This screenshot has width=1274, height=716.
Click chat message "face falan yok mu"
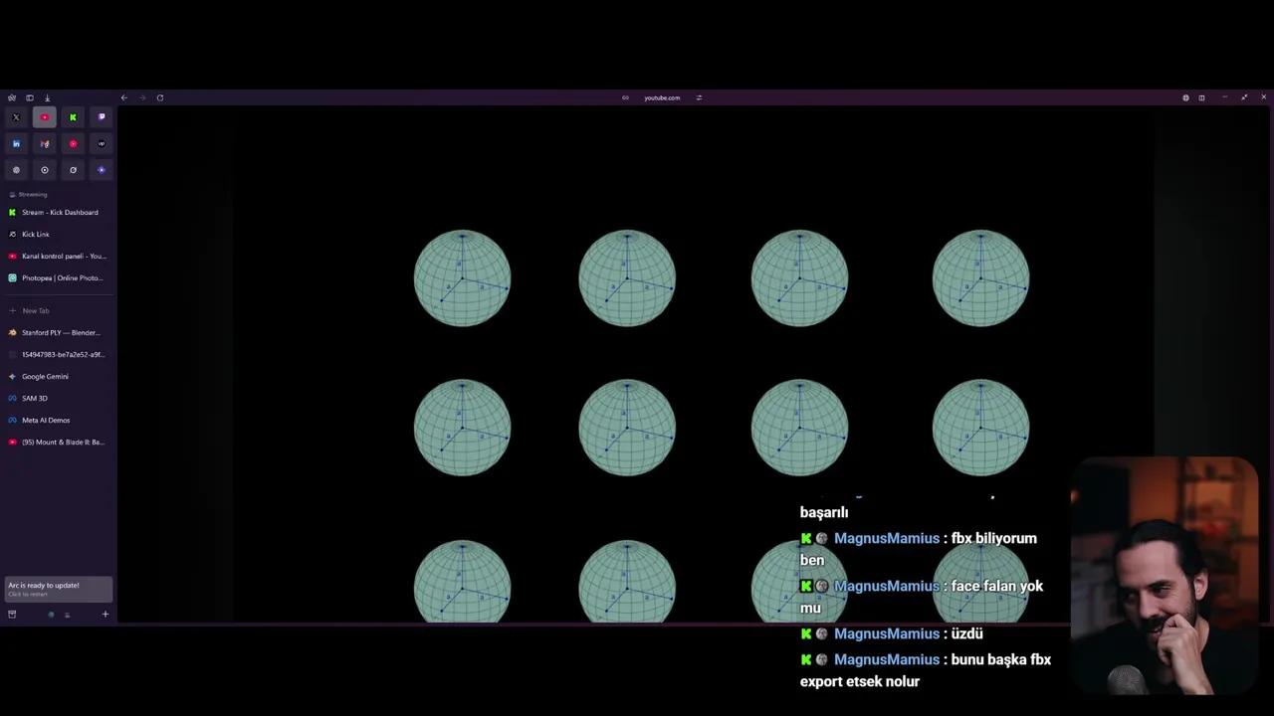coord(922,597)
